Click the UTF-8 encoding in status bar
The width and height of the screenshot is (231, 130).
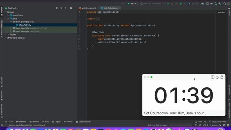(x=205, y=125)
